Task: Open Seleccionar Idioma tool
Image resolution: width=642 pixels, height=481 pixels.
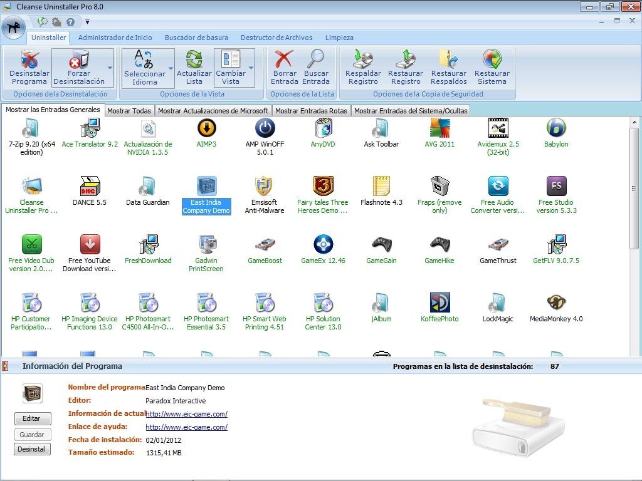Action: point(144,59)
